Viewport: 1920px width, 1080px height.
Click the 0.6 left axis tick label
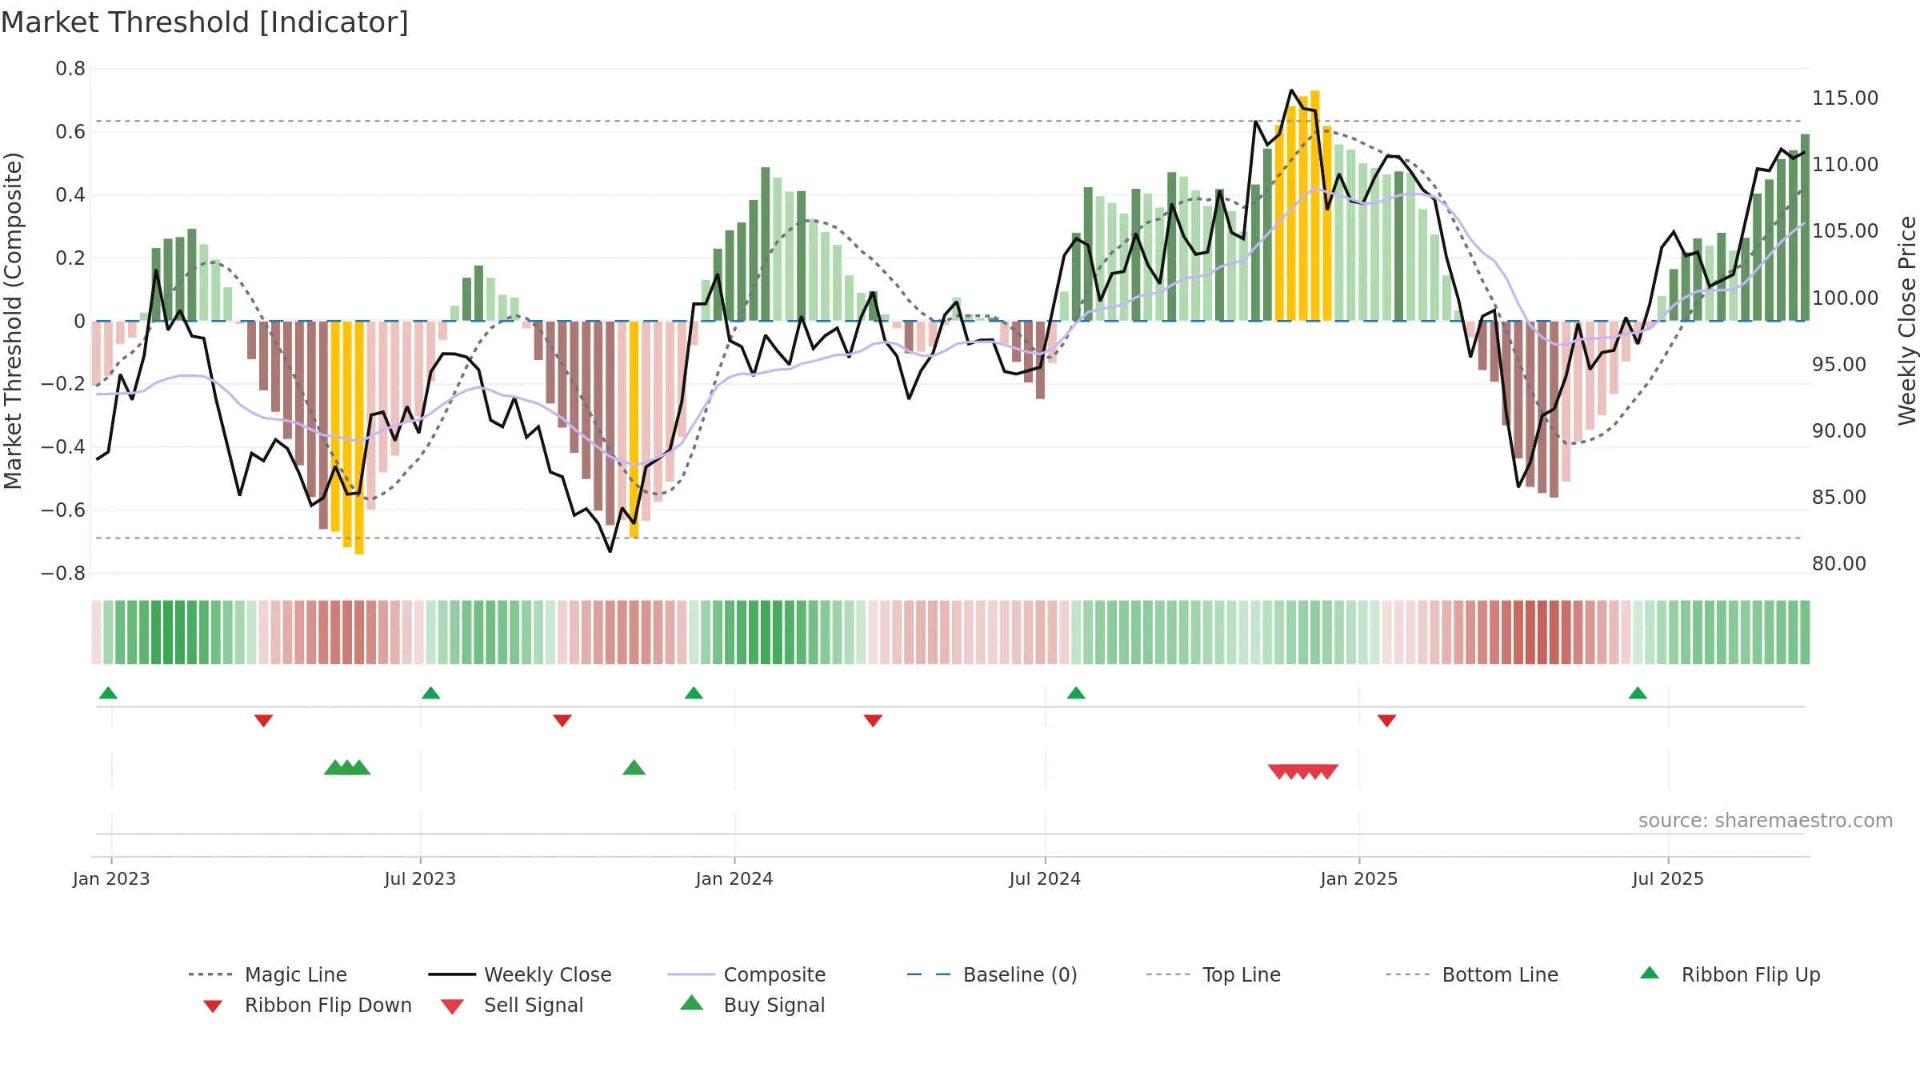[x=70, y=132]
